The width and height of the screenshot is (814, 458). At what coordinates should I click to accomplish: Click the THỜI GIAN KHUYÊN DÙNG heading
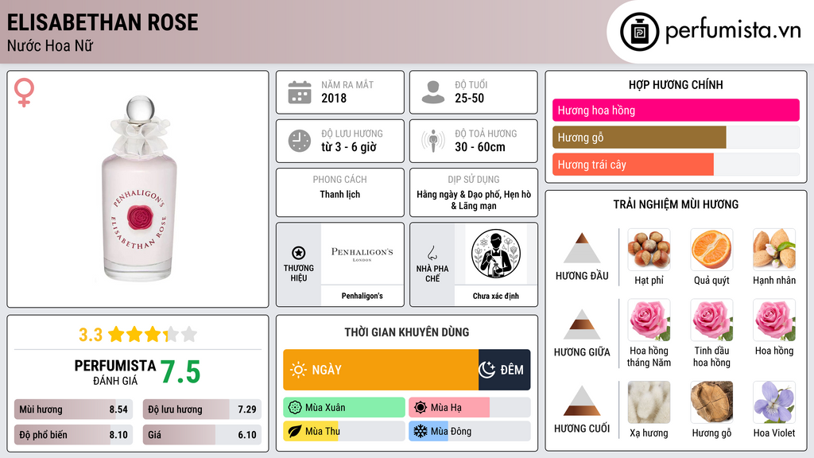407,332
